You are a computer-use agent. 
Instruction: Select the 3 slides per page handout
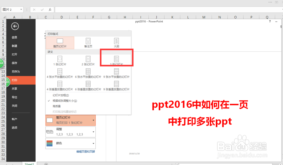[116, 60]
